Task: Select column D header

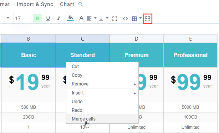Action: (136, 38)
